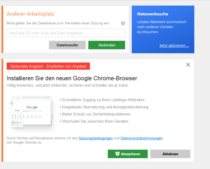The width and height of the screenshot is (210, 169).
Task: Close the Google Chrome offer panel
Action: pos(188,65)
